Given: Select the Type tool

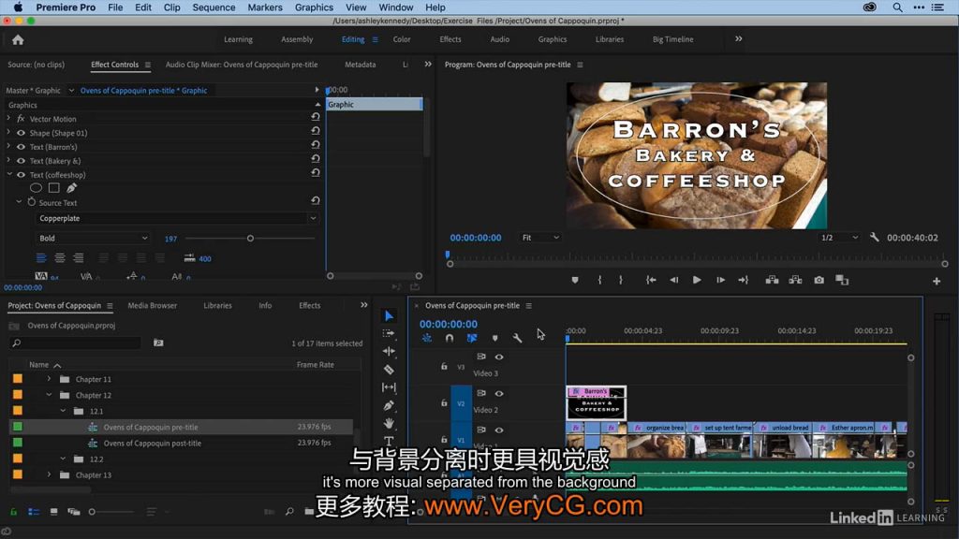Looking at the screenshot, I should coord(389,440).
